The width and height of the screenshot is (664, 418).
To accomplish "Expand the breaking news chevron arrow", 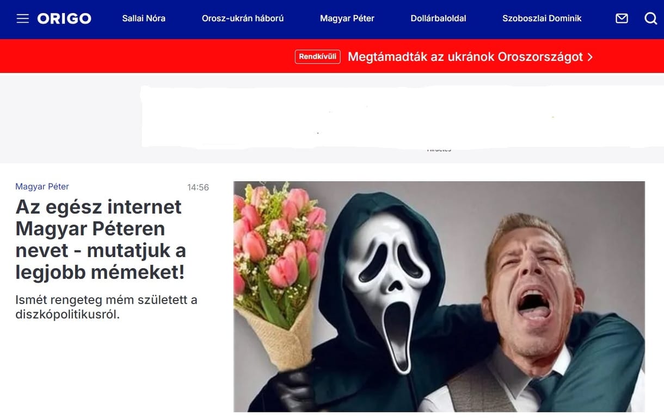I will (x=590, y=57).
